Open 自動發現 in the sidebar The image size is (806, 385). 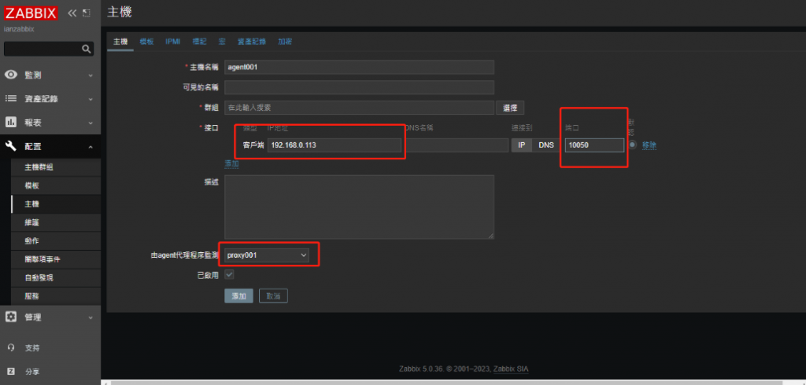click(x=56, y=277)
